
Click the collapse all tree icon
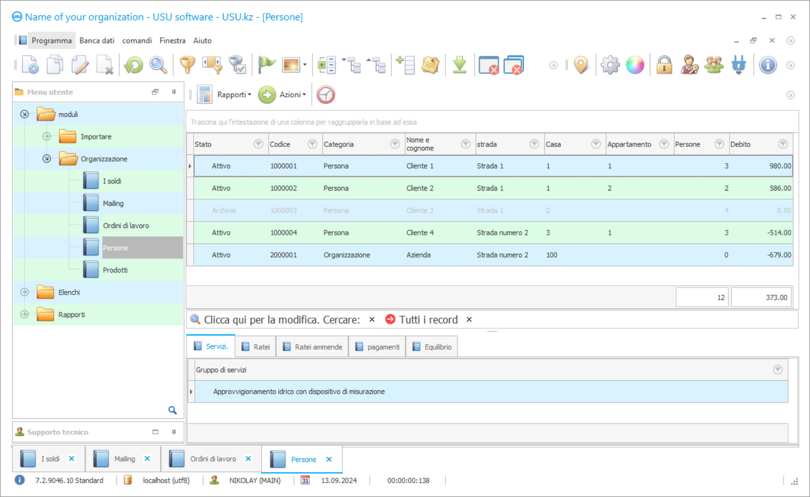tap(376, 65)
